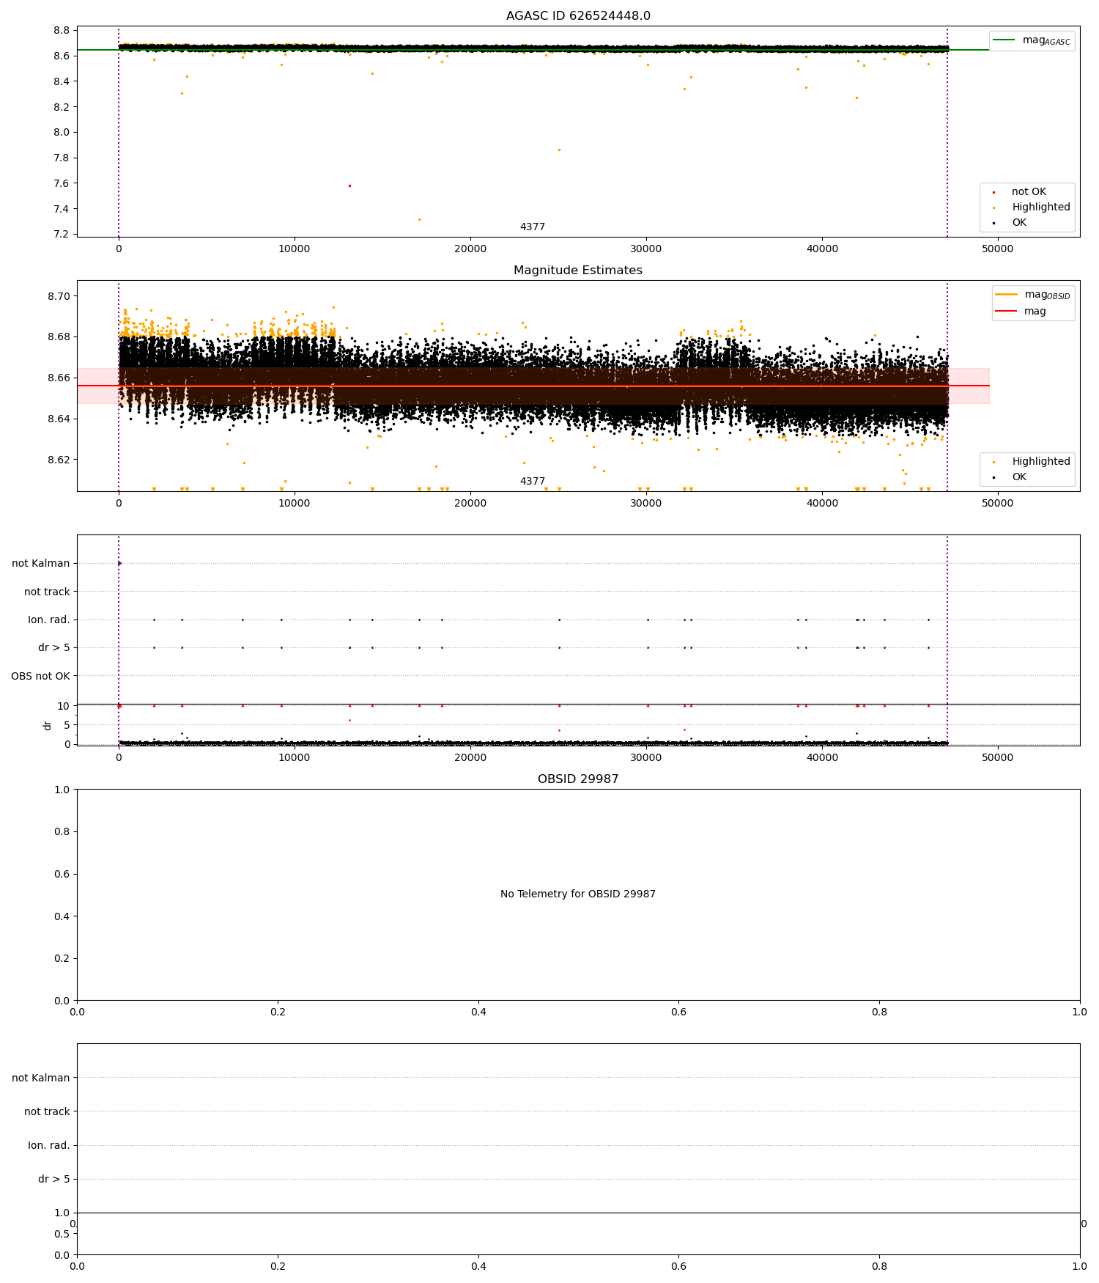Click 'Ion. rad.' label in the flags plot with data

pos(49,620)
